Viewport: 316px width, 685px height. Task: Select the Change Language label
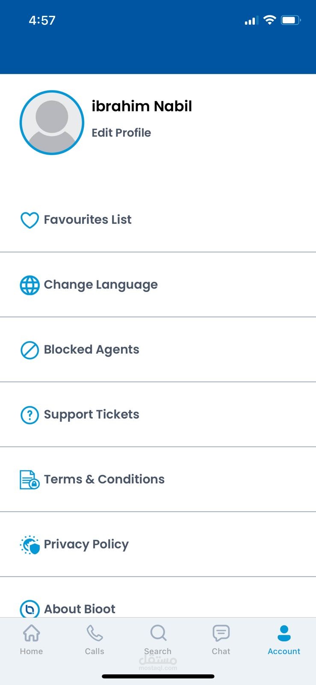100,285
